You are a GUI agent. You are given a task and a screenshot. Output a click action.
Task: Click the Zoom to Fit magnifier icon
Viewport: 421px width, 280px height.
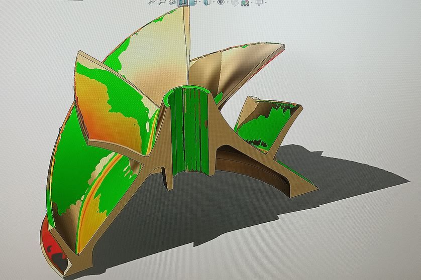point(152,2)
